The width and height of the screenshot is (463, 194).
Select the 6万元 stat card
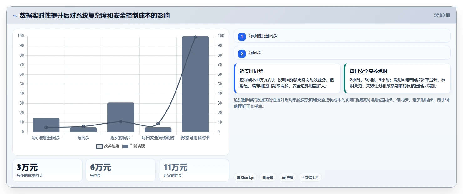click(x=121, y=170)
